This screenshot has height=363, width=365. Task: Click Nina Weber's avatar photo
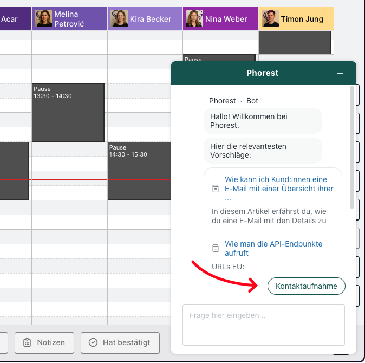[194, 18]
